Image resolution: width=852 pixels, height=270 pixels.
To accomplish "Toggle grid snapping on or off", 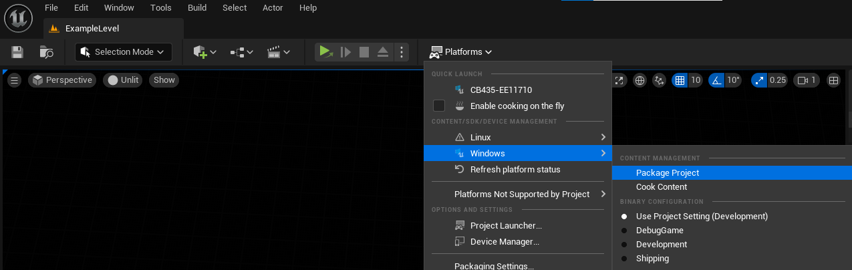I will click(680, 80).
